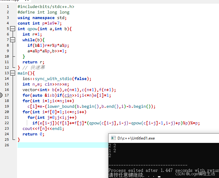Place cursor on the #include<bits/stdc++.h> line

click(x=46, y=6)
